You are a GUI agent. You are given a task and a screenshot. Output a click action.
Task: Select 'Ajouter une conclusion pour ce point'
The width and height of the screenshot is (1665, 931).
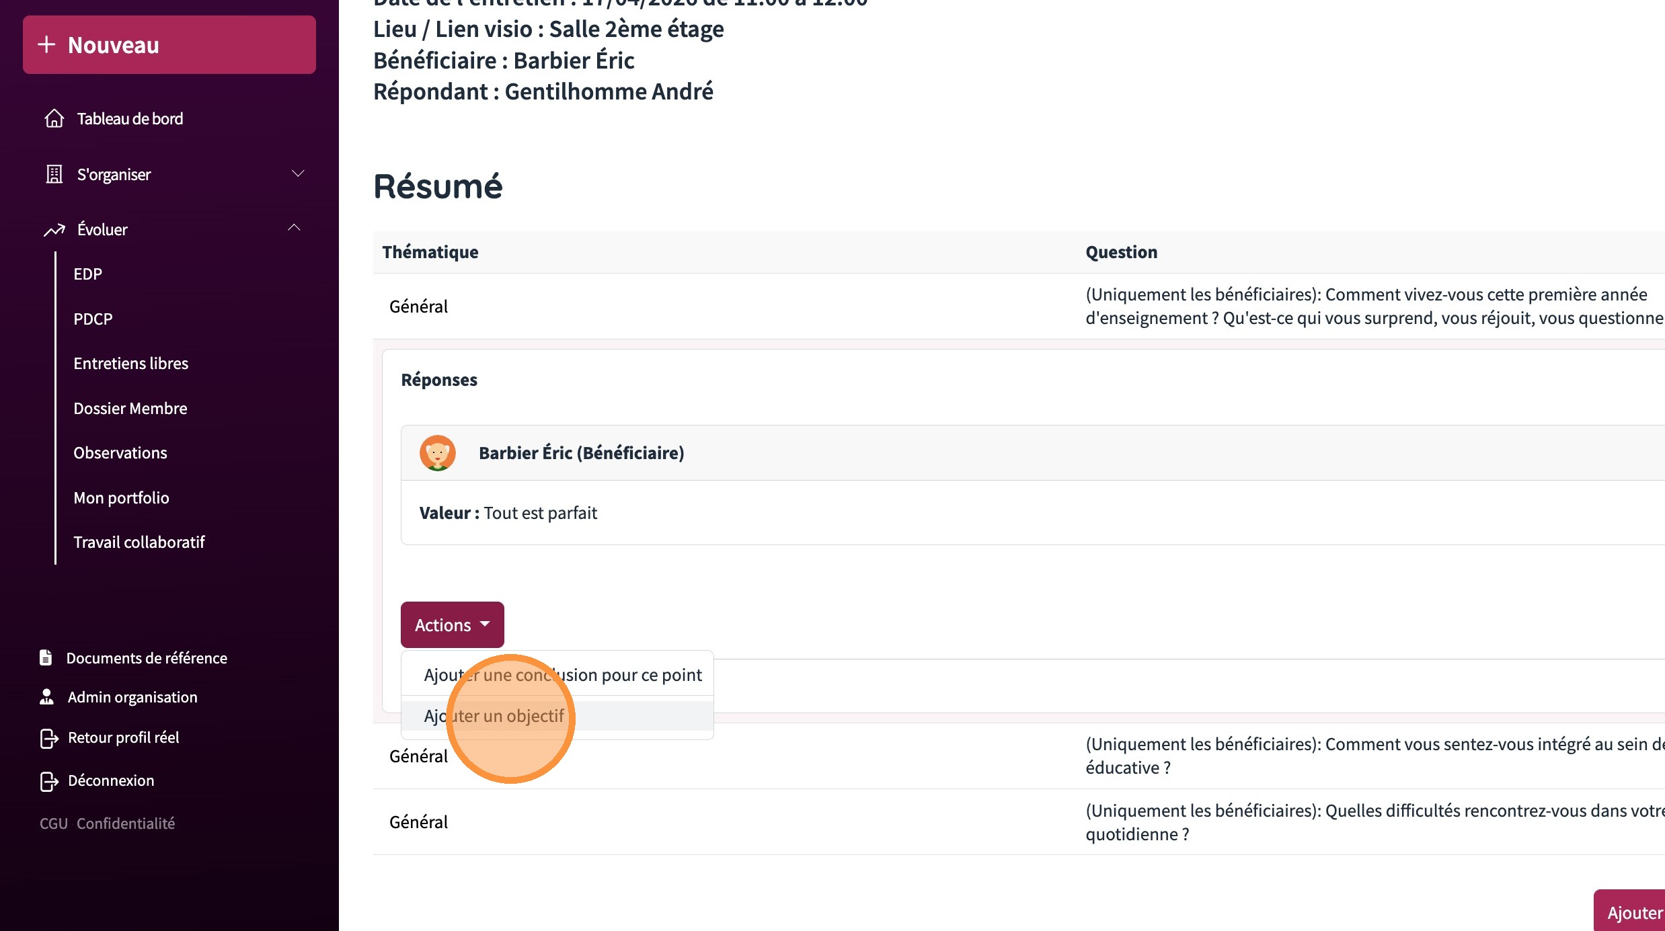click(563, 674)
